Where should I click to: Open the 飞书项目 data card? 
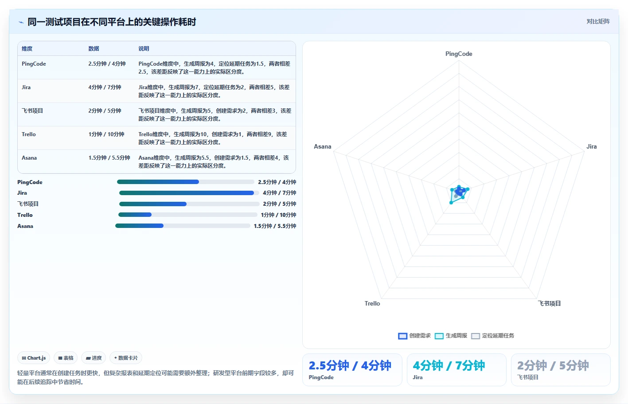(561, 370)
